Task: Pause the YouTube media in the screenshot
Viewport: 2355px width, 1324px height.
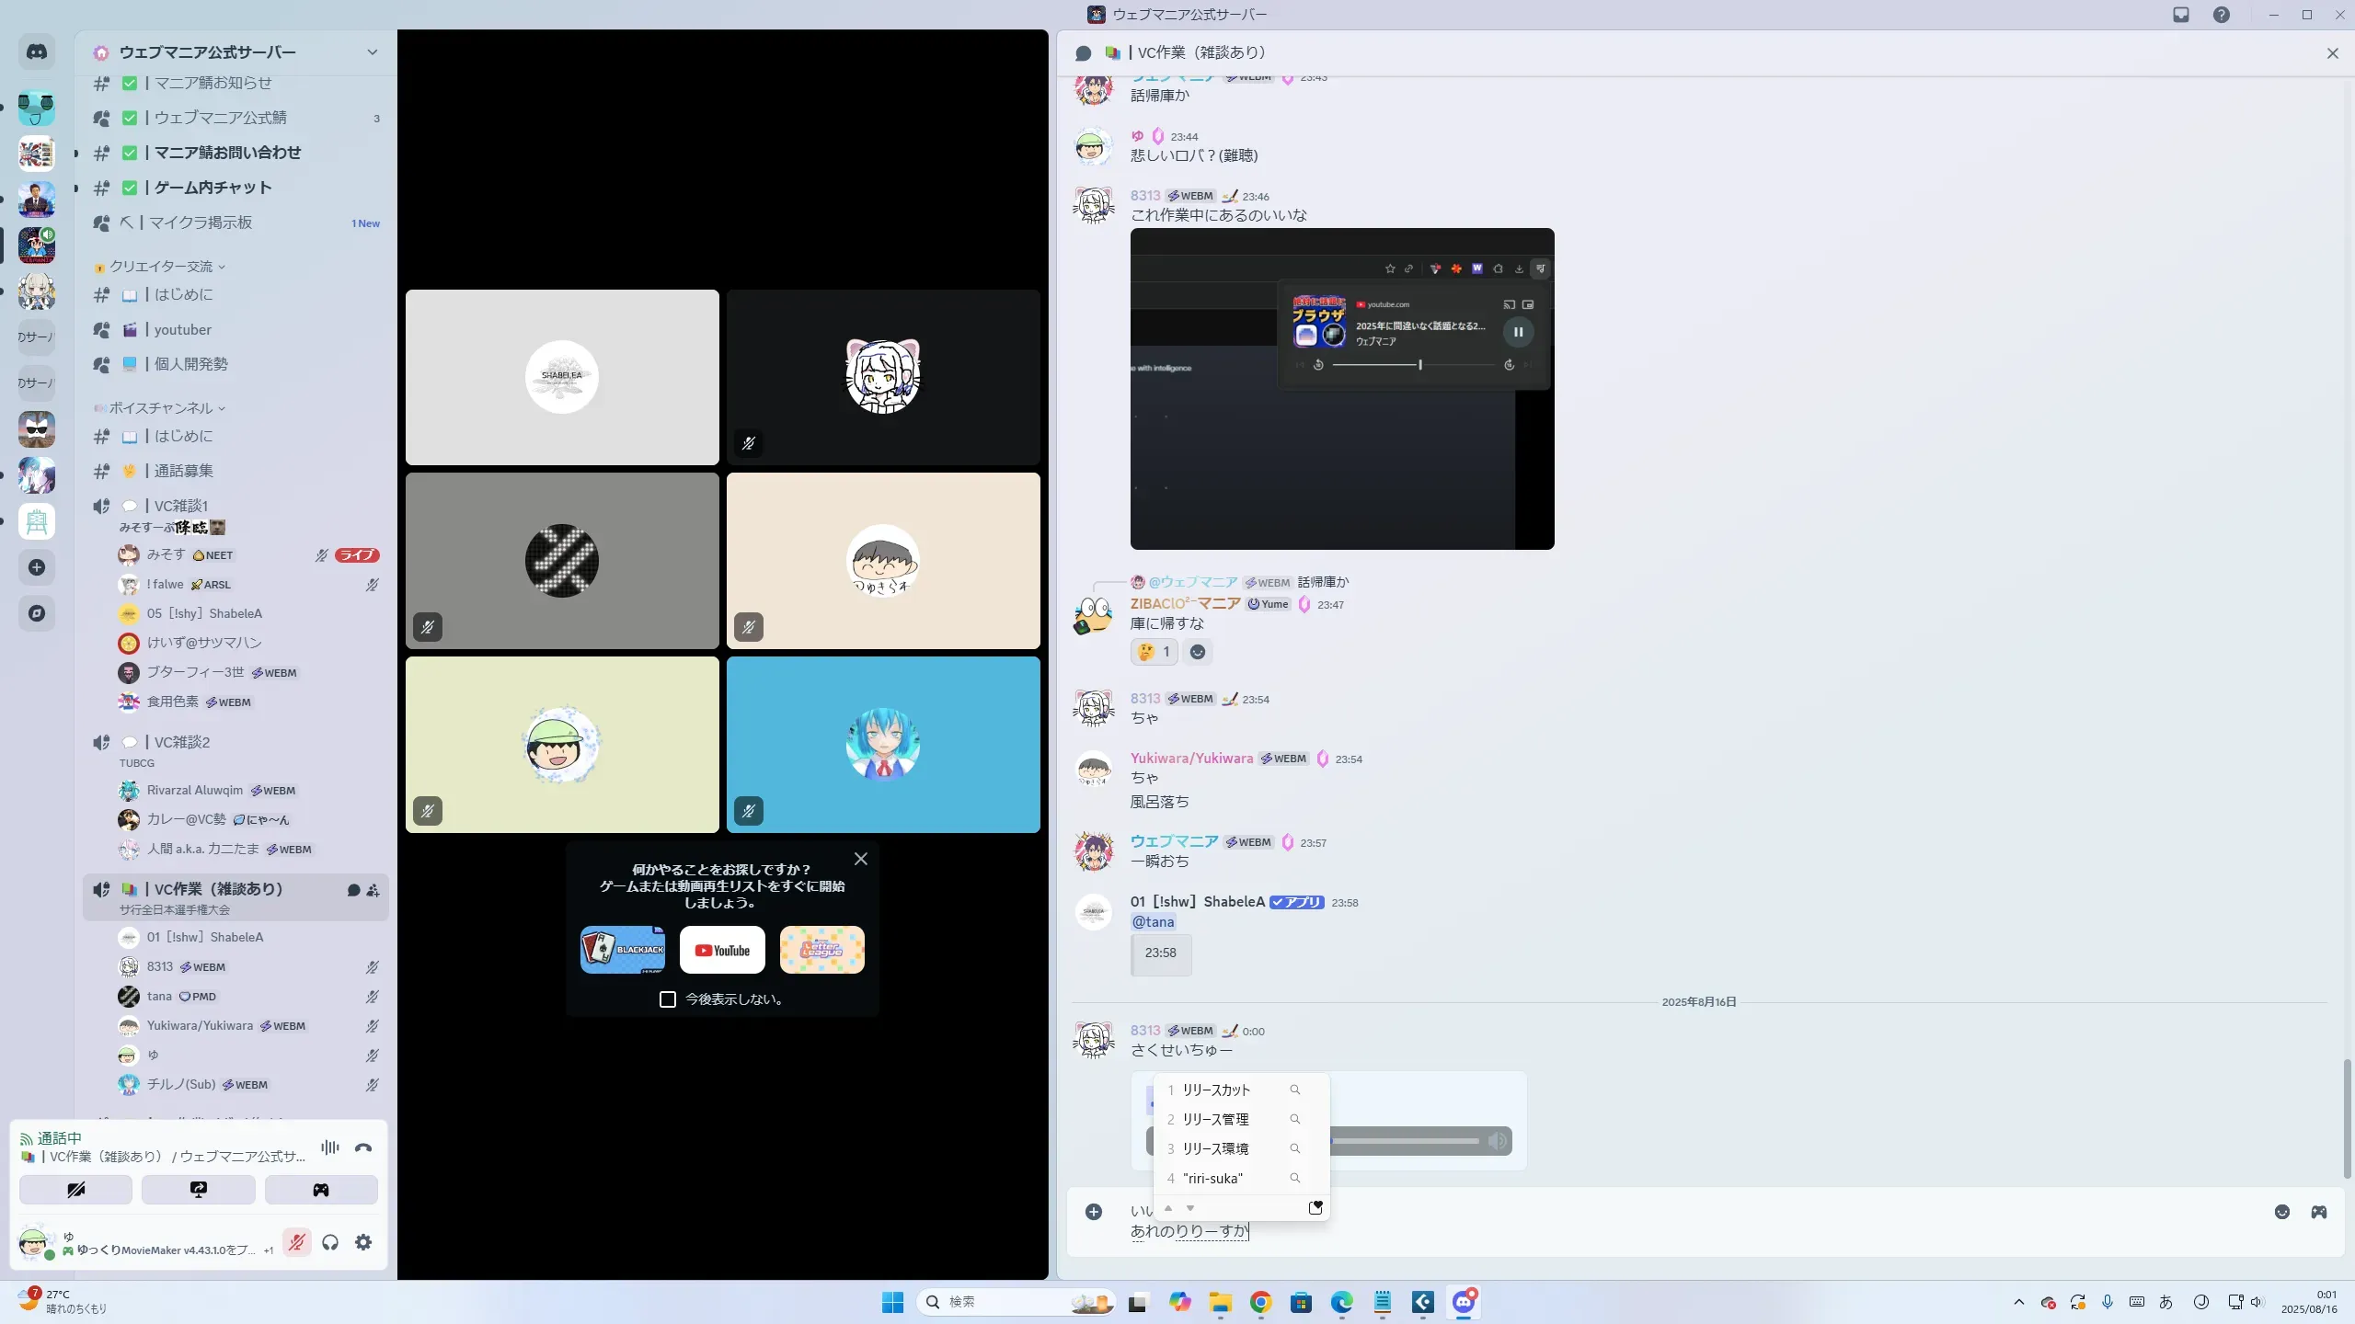Action: (1518, 332)
